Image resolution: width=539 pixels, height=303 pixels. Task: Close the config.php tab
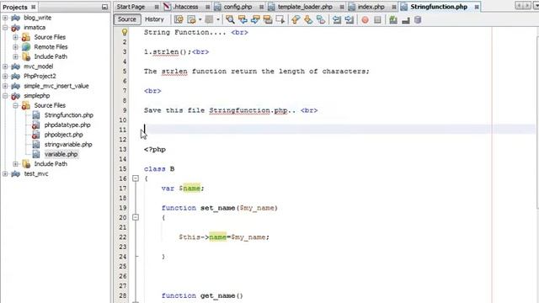262,7
